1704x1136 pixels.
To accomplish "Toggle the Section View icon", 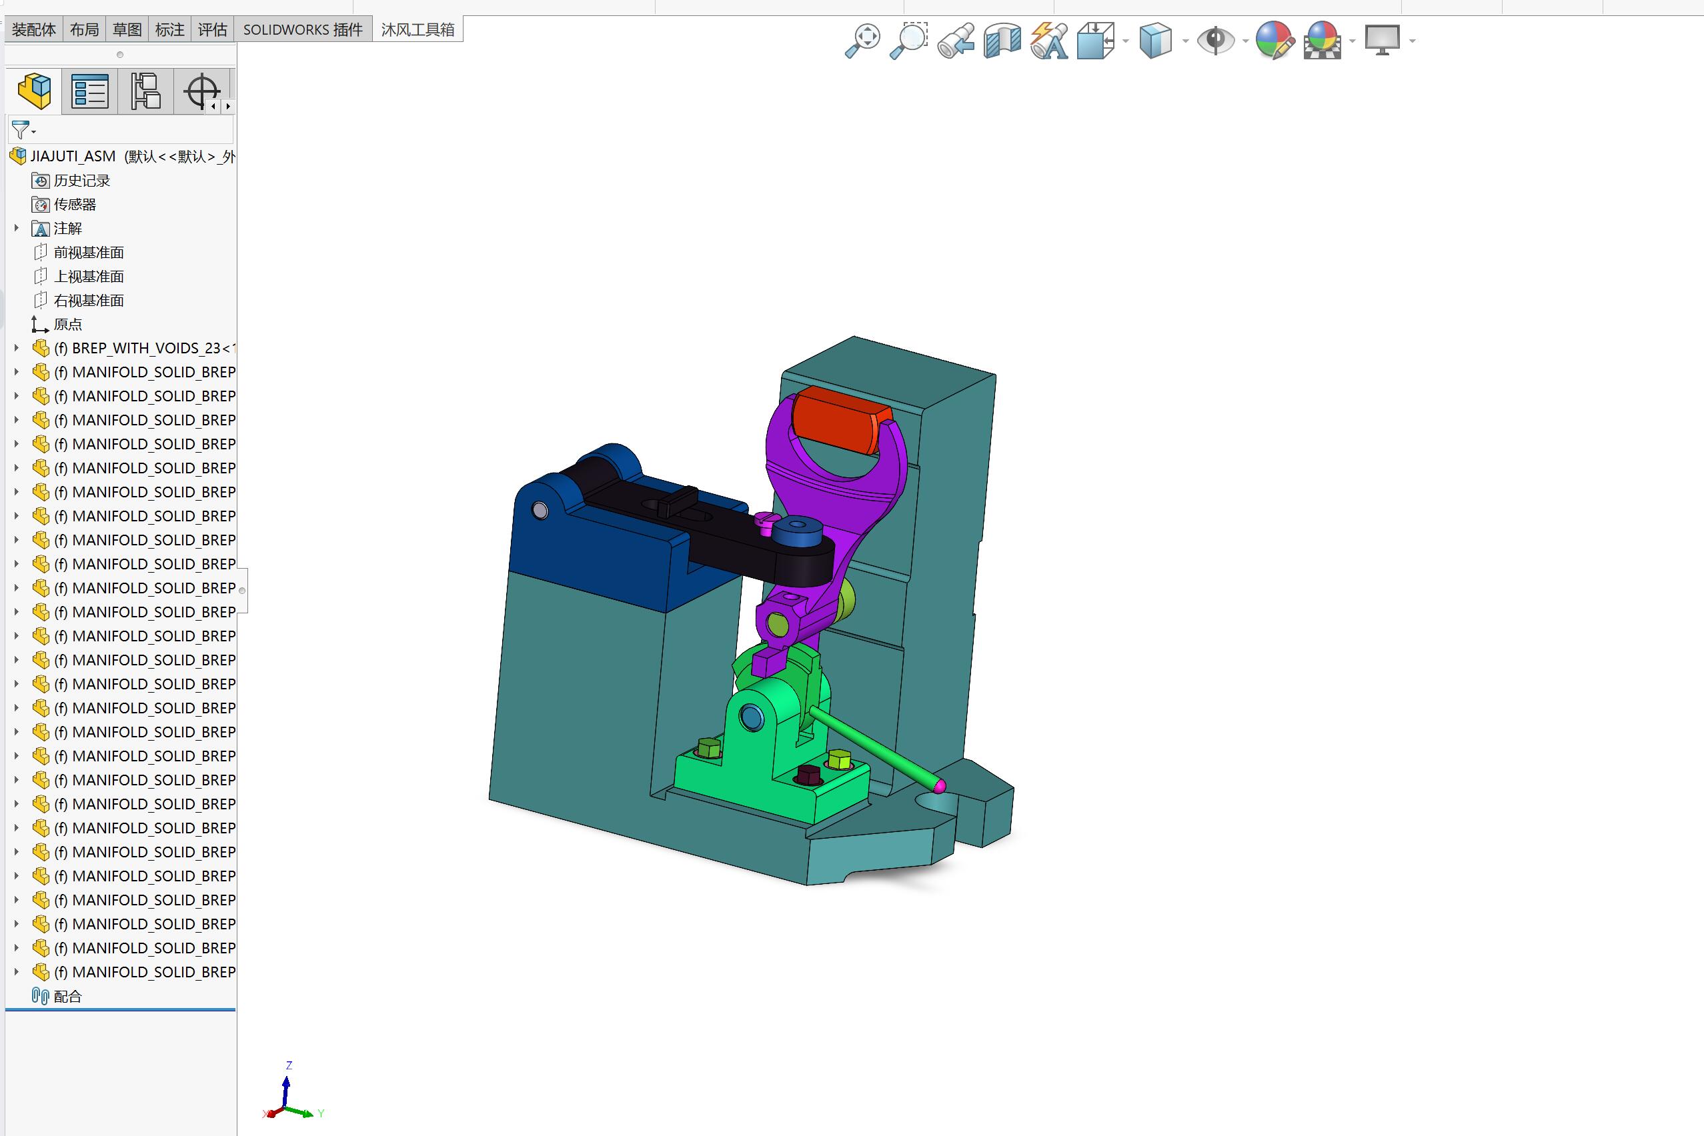I will point(1002,41).
